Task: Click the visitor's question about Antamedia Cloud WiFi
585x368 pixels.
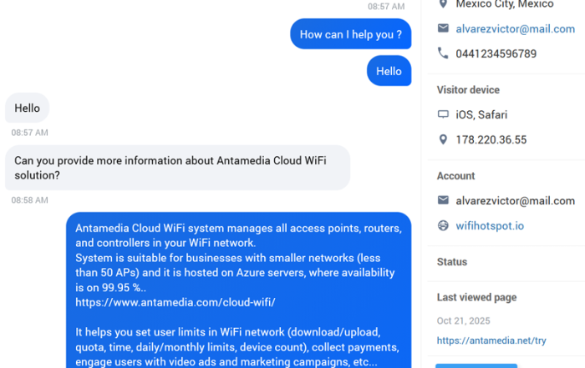Action: pos(177,168)
